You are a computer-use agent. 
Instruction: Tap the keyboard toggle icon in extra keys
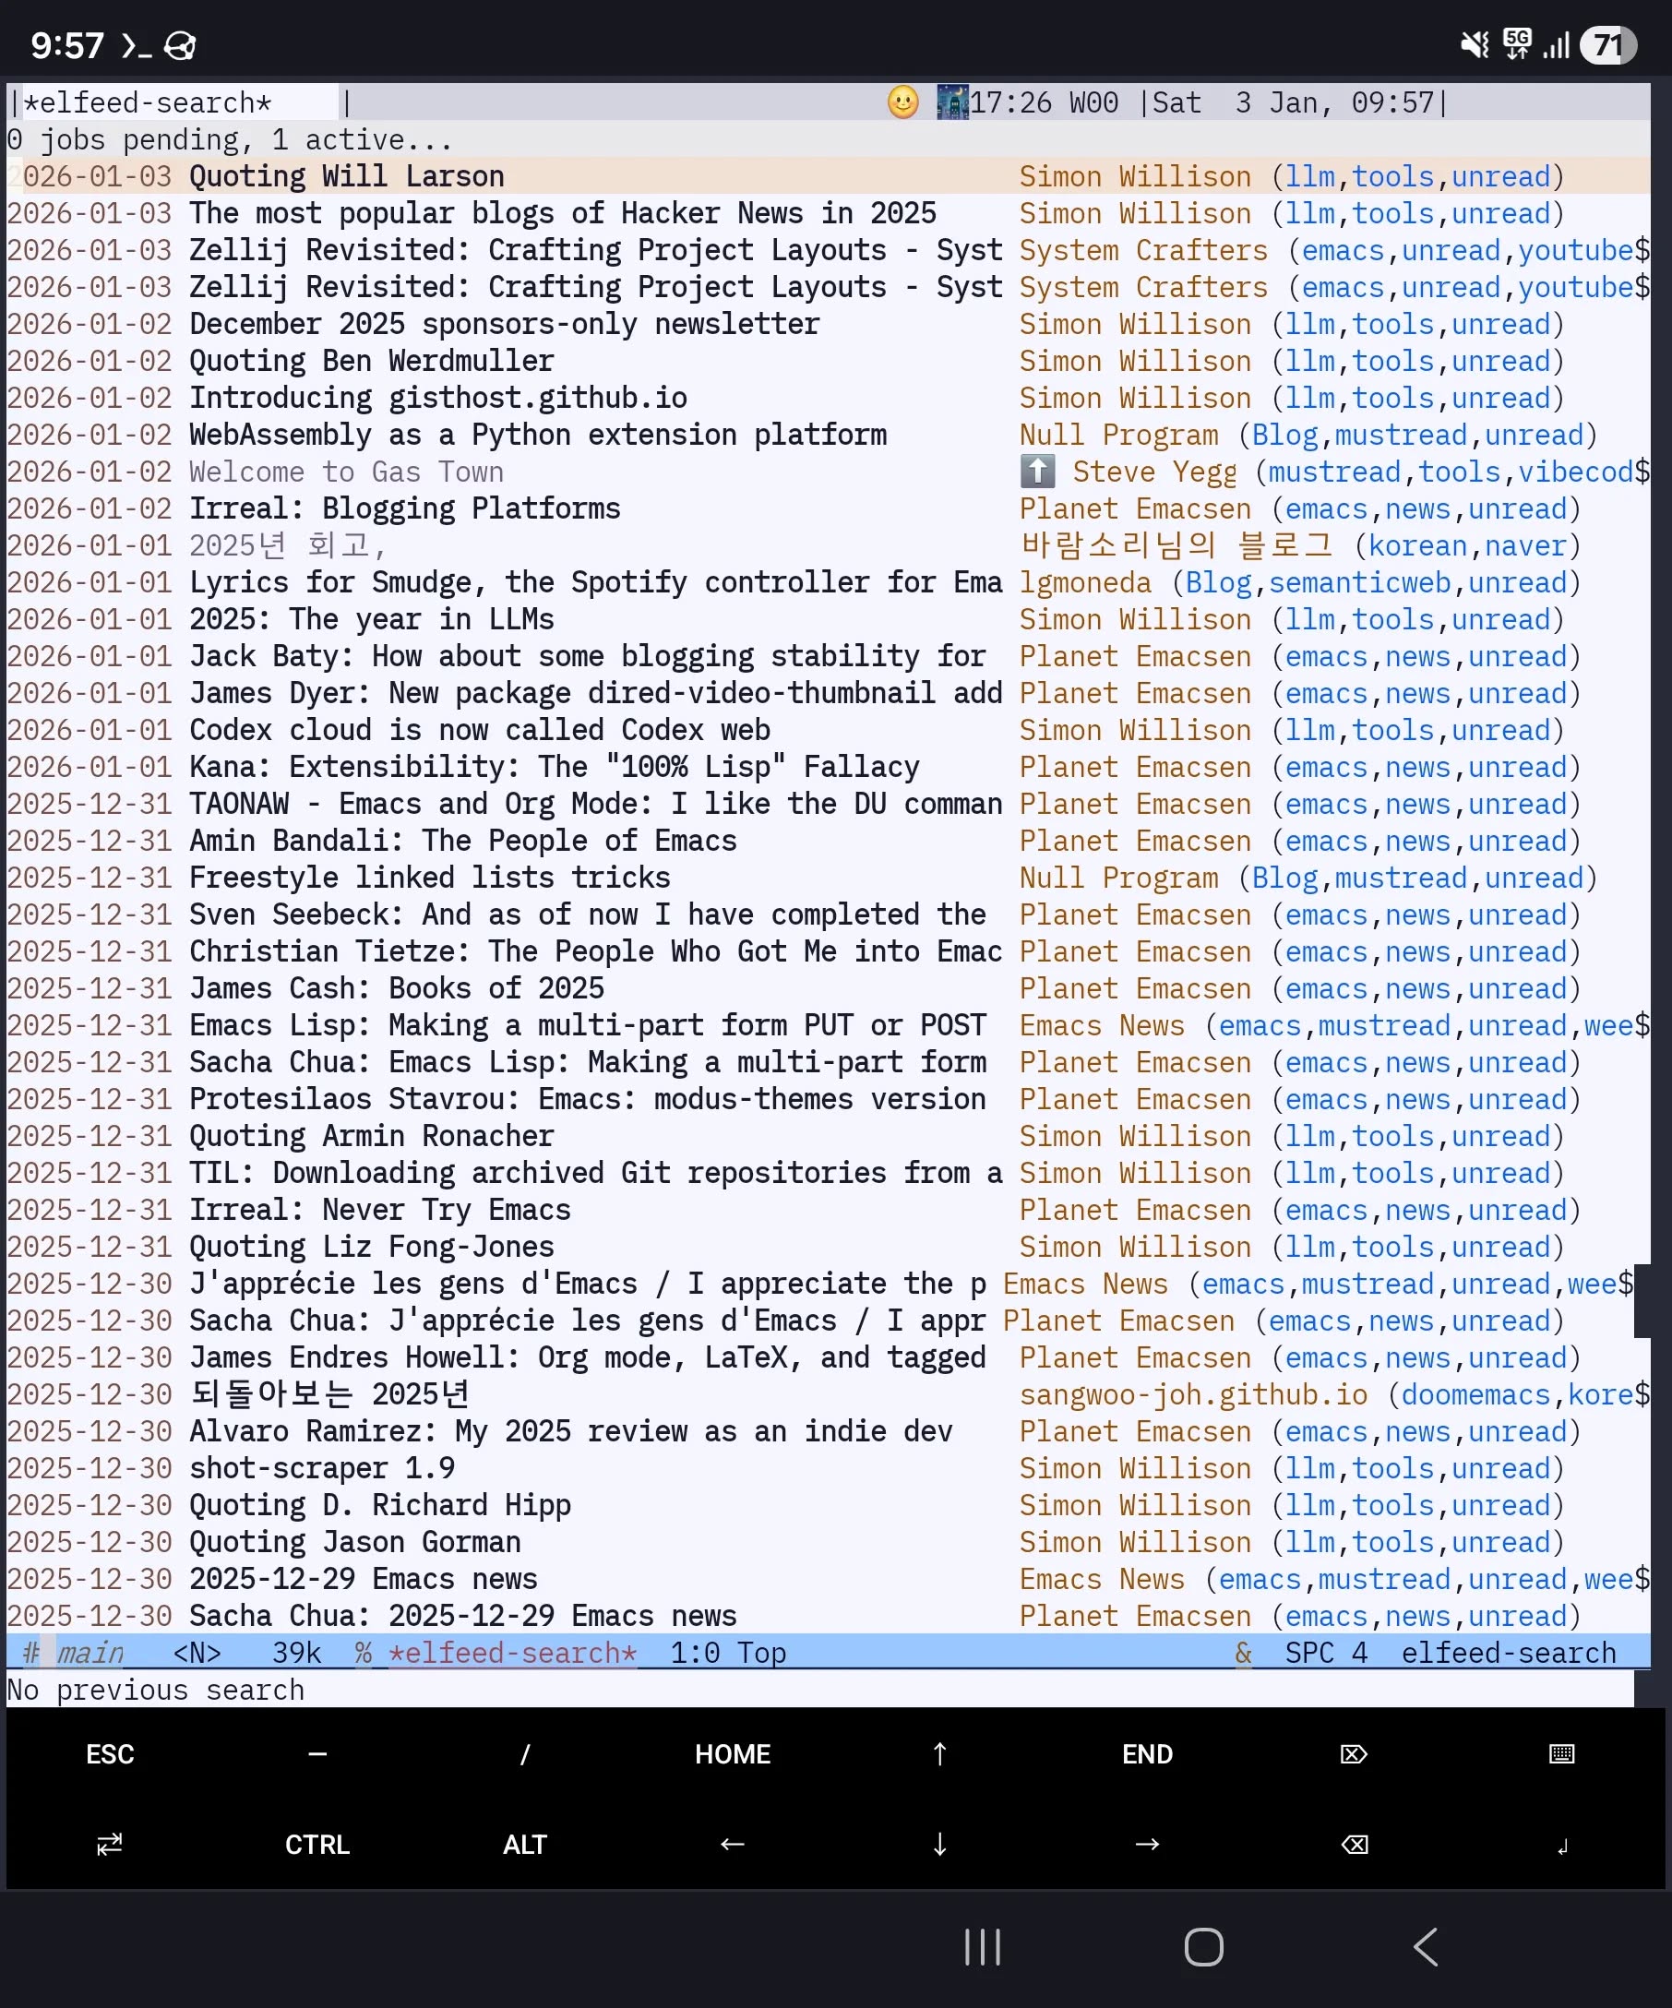[1560, 1753]
